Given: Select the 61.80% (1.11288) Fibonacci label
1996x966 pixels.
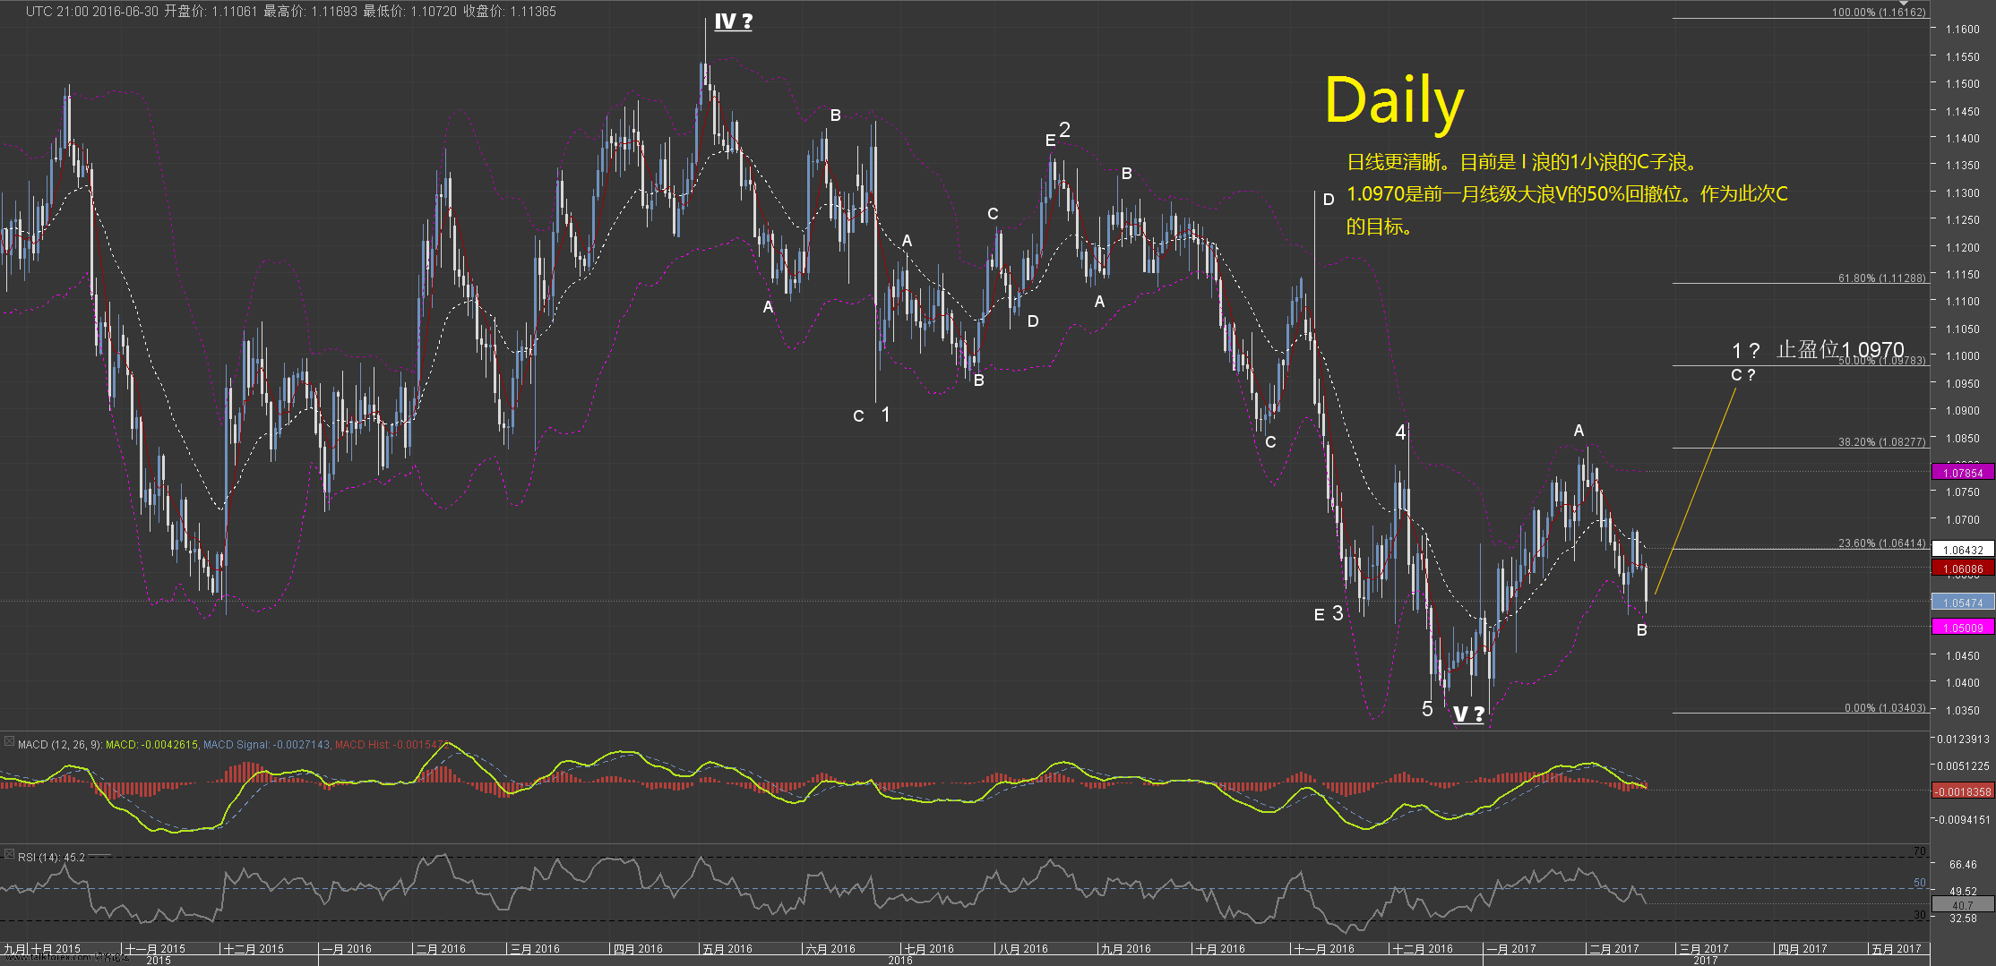Looking at the screenshot, I should pyautogui.click(x=1881, y=278).
